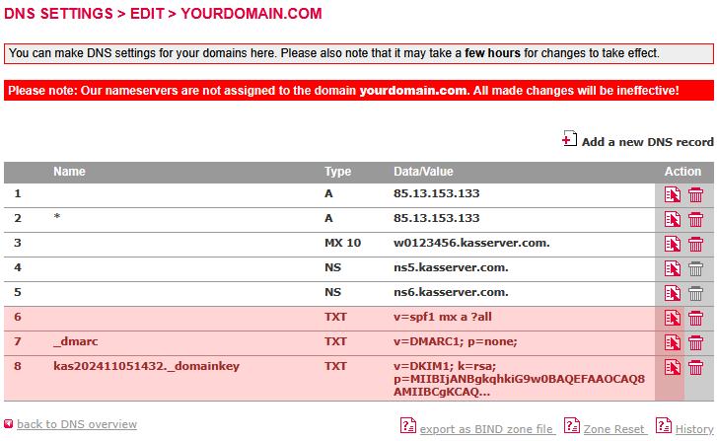The height and width of the screenshot is (441, 717).
Task: Delete the _dmarc TXT record
Action: [x=695, y=342]
